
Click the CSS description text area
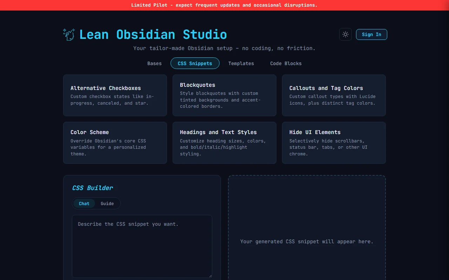point(142,245)
